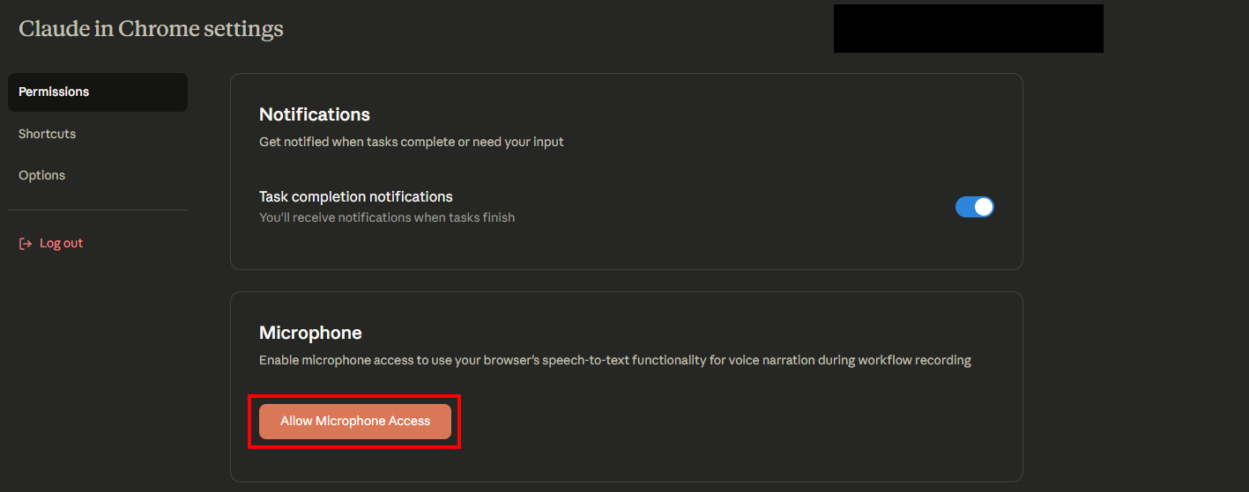
Task: Click the Log out arrow icon
Action: (26, 243)
